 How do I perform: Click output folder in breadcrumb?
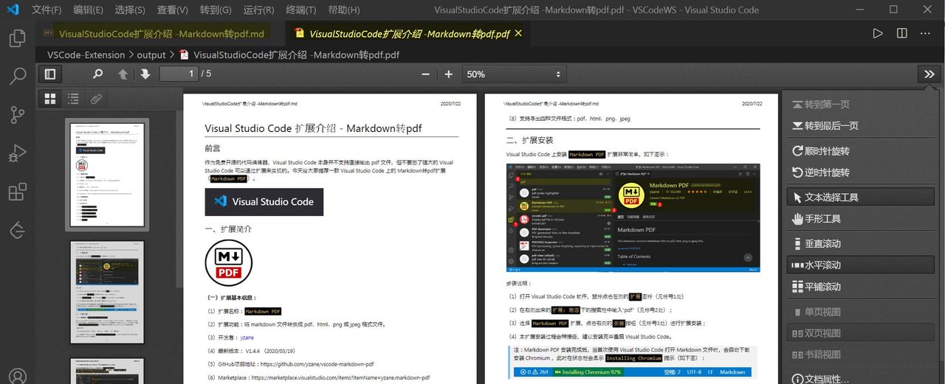(151, 55)
